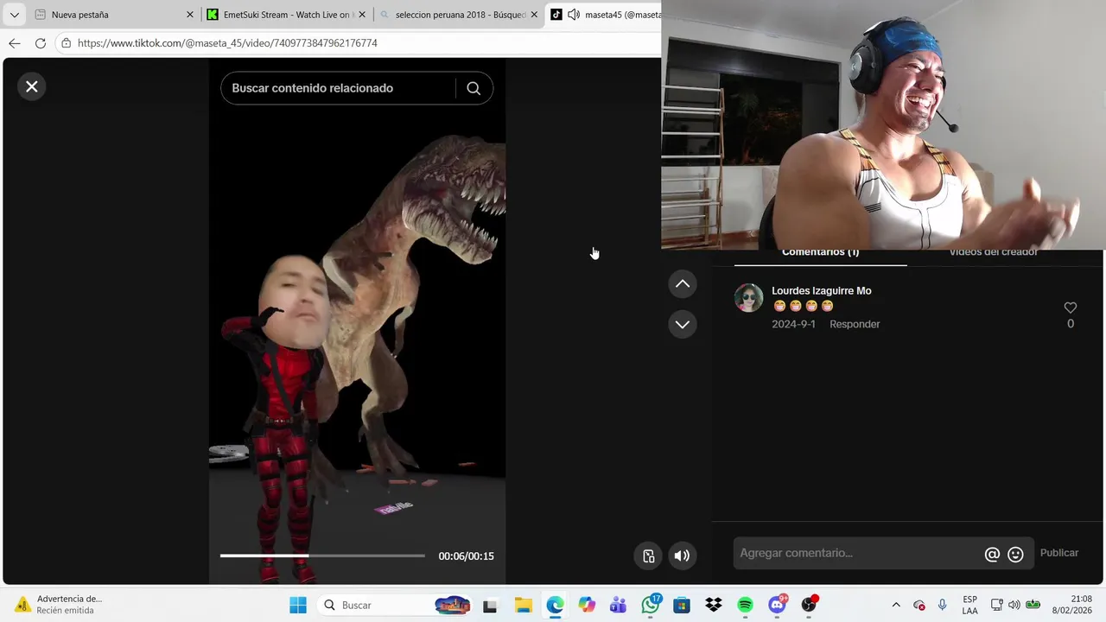Click the @ mention icon in comment box
The width and height of the screenshot is (1106, 622).
(x=992, y=555)
